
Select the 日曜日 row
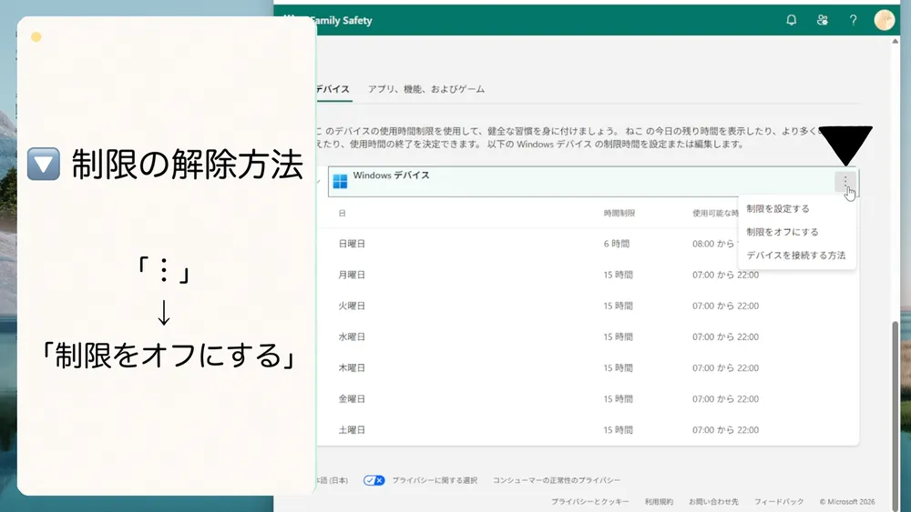(587, 244)
